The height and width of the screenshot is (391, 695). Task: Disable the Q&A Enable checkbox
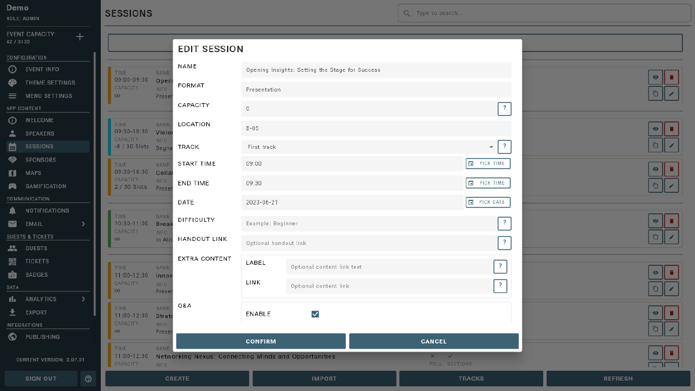[315, 314]
